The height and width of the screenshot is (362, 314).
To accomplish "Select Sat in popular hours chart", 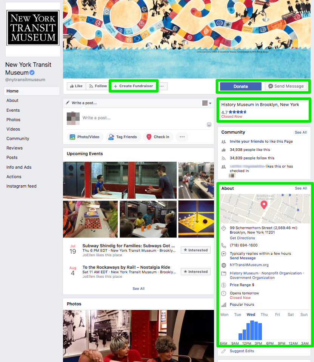I will coord(291,314).
